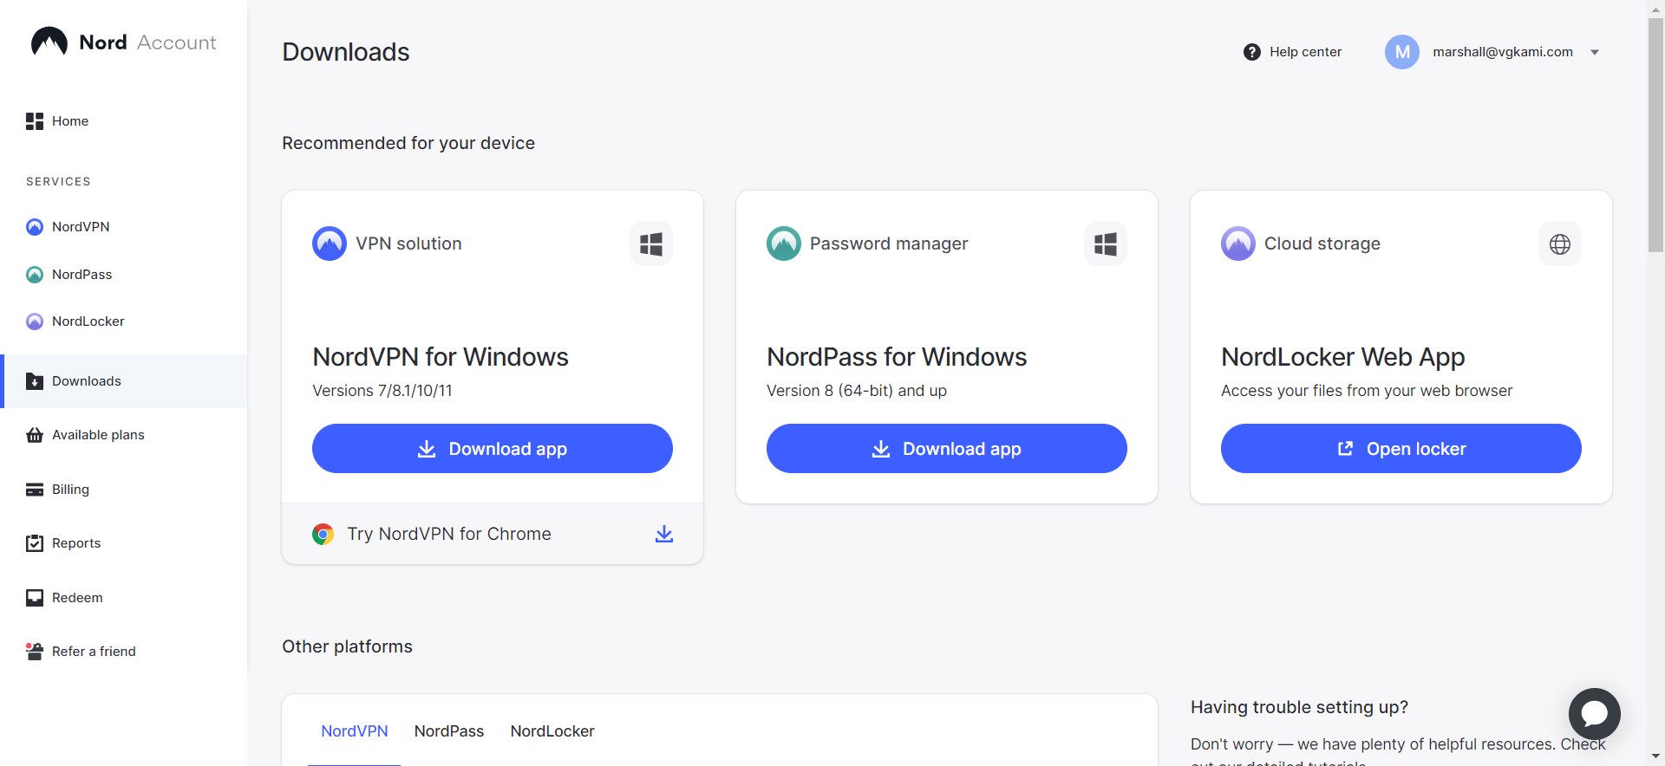Open Reports section in sidebar
Image resolution: width=1665 pixels, height=766 pixels.
pos(76,543)
